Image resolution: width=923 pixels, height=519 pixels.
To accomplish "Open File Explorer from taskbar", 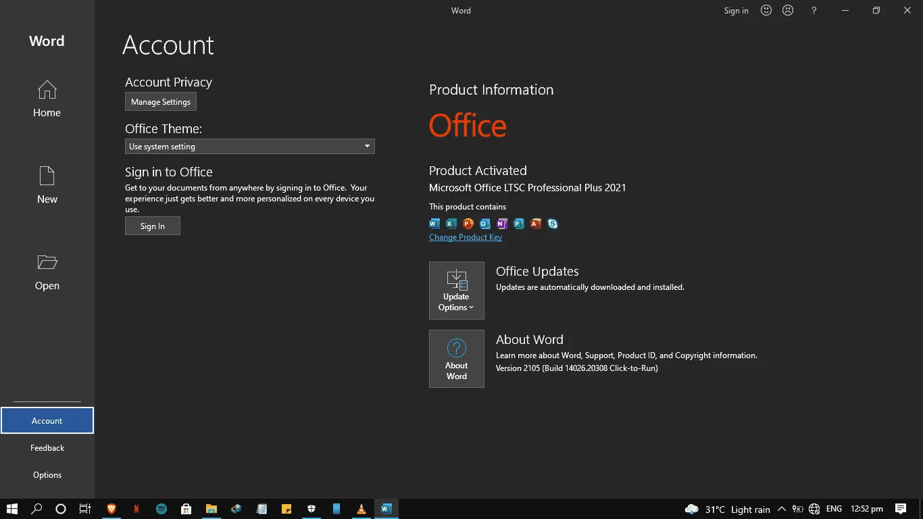I will [211, 509].
